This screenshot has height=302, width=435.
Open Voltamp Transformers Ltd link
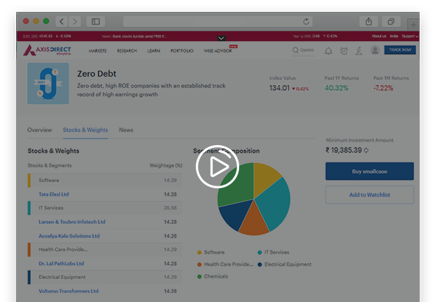(x=69, y=291)
